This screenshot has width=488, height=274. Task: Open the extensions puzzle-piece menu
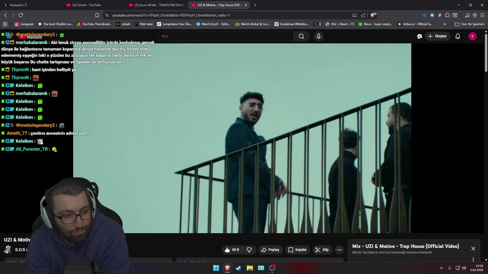(x=448, y=15)
